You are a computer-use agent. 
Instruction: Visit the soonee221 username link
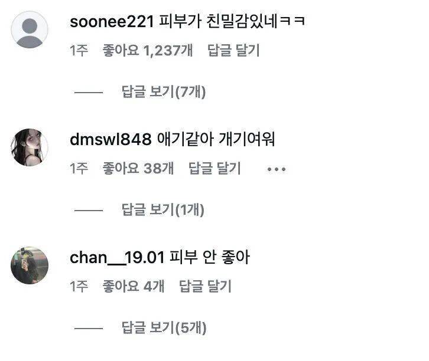click(x=112, y=22)
